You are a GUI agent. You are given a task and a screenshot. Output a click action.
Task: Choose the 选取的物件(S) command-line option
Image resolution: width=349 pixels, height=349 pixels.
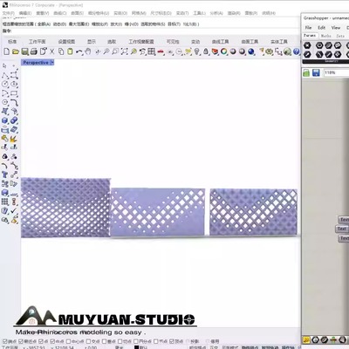coord(153,24)
